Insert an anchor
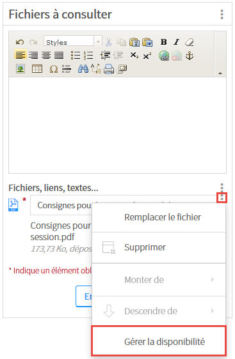Image resolution: width=235 pixels, height=359 pixels. (190, 56)
